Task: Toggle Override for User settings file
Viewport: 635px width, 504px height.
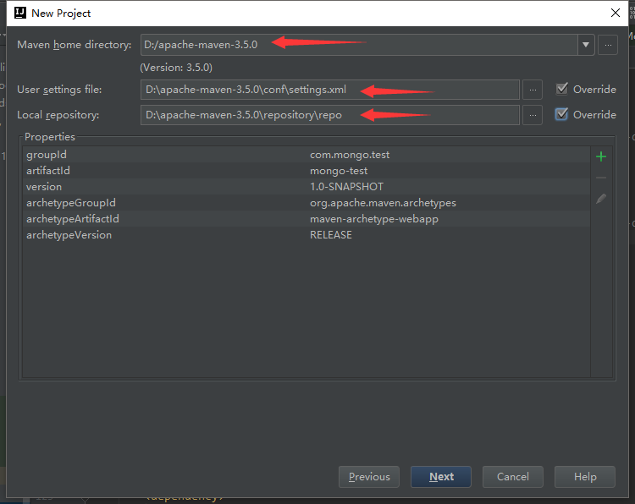Action: click(561, 89)
